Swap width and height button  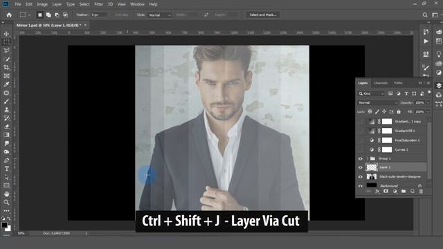pyautogui.click(x=206, y=15)
